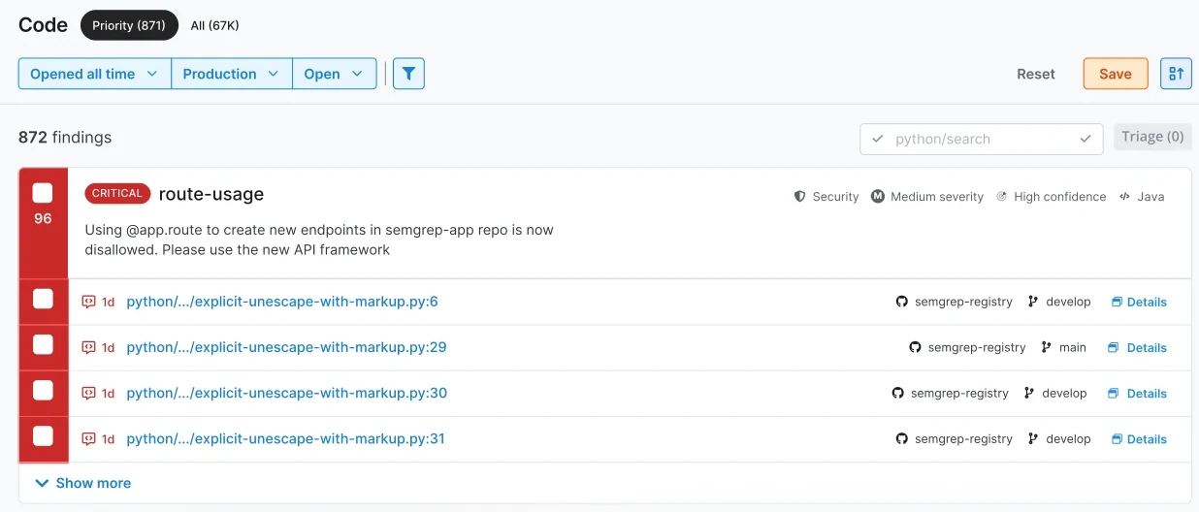Switch to the All (67K) tab
Viewport: 1199px width, 512px height.
[214, 25]
